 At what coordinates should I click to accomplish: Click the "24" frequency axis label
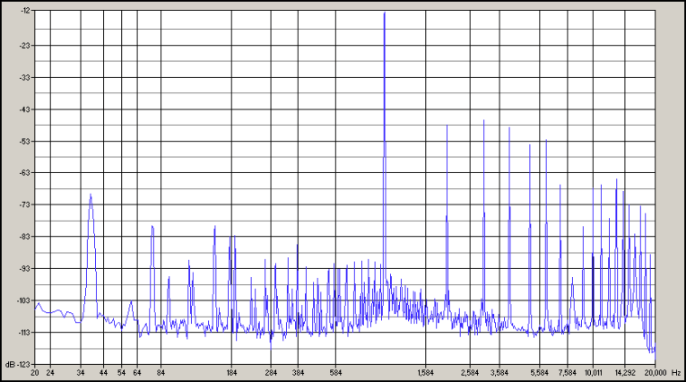click(x=50, y=373)
